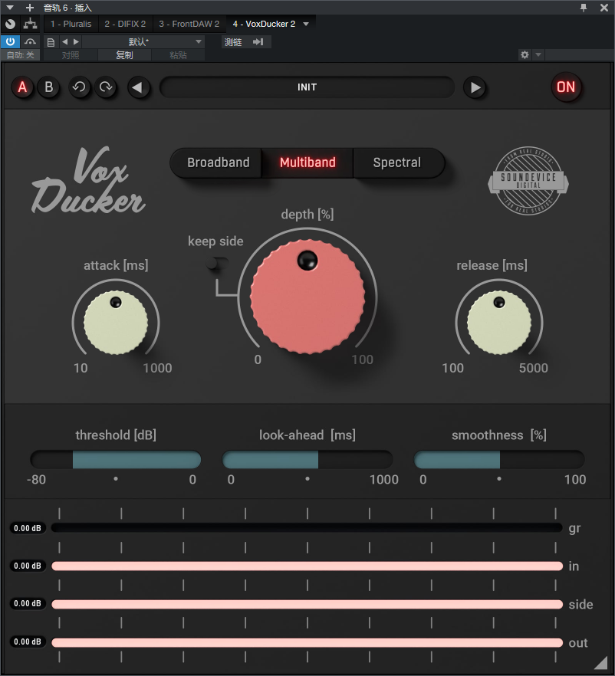615x676 pixels.
Task: Toggle the keep side switch
Action: click(216, 263)
